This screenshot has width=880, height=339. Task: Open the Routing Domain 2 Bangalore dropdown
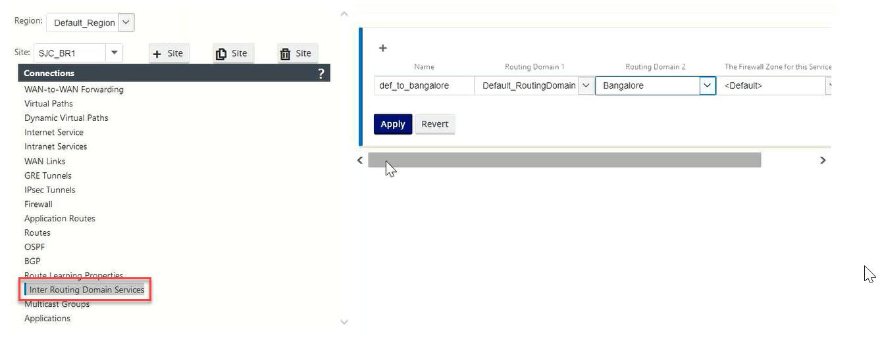point(707,85)
